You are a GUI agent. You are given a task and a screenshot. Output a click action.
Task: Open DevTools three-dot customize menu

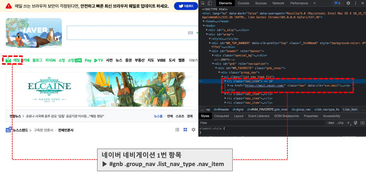pos(355,3)
